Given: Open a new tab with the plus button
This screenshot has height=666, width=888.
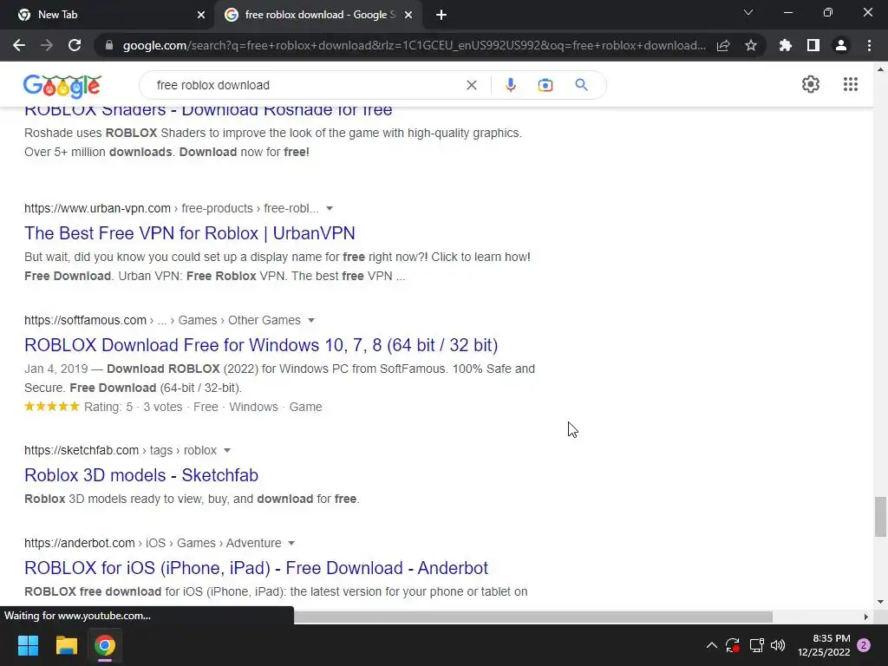Looking at the screenshot, I should tap(441, 15).
